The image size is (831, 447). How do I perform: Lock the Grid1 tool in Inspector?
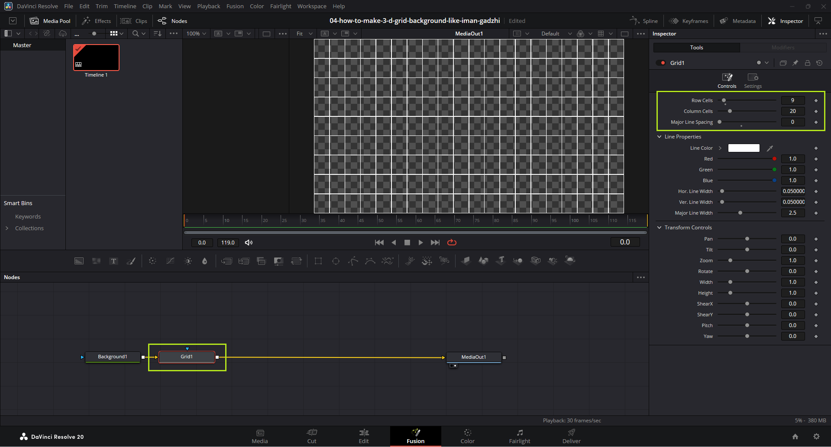click(x=808, y=63)
